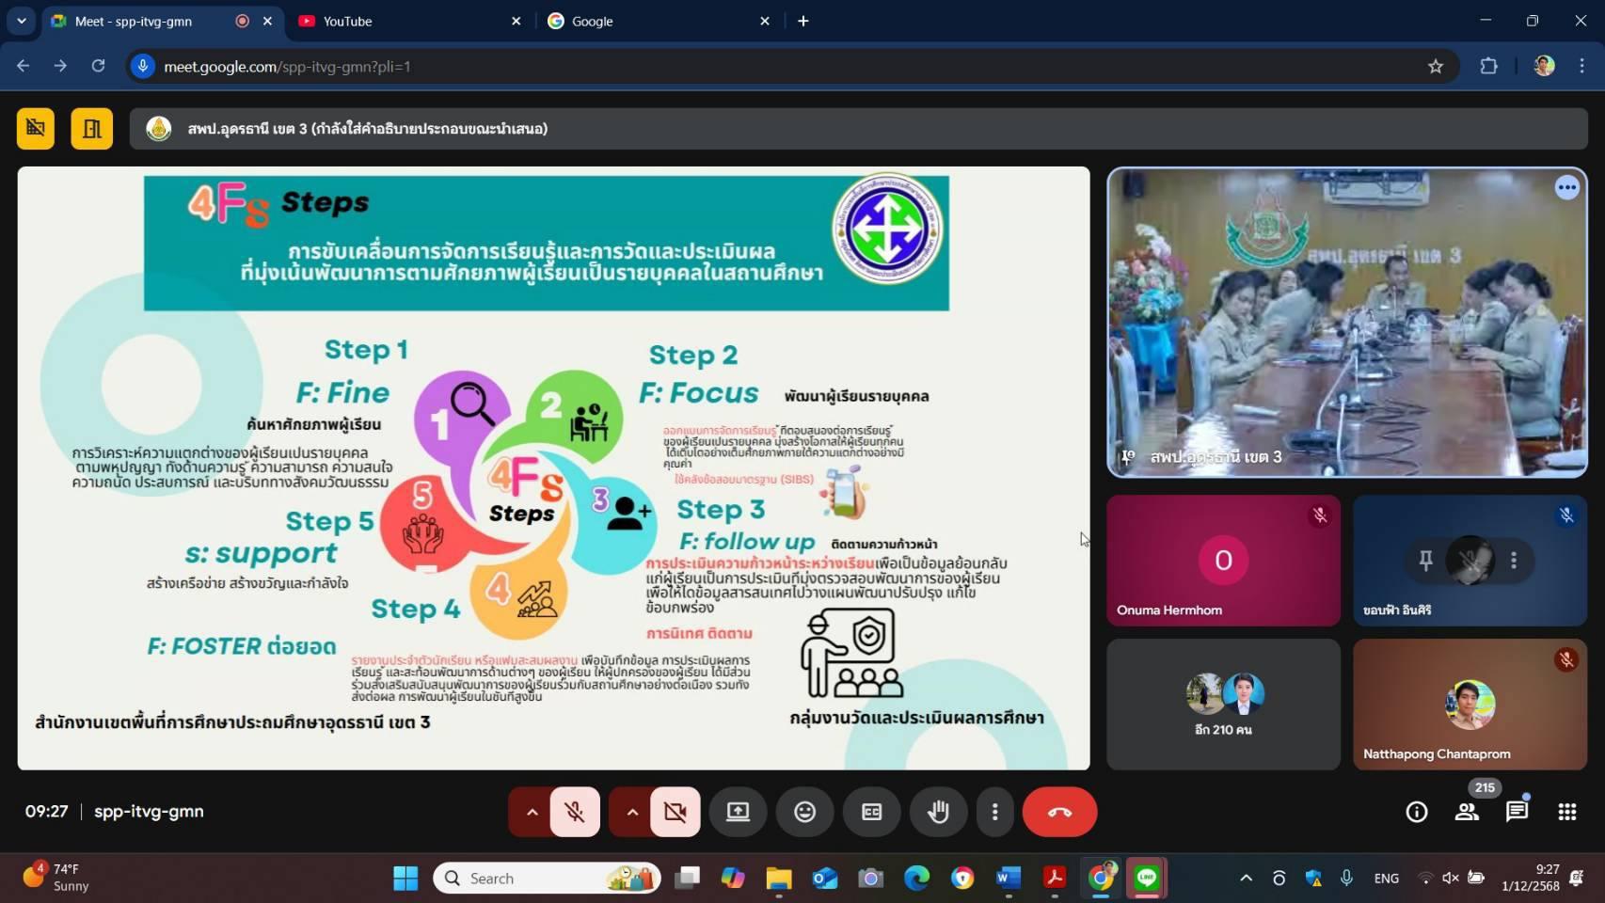Open LINE app from the taskbar
1605x903 pixels.
[1146, 879]
